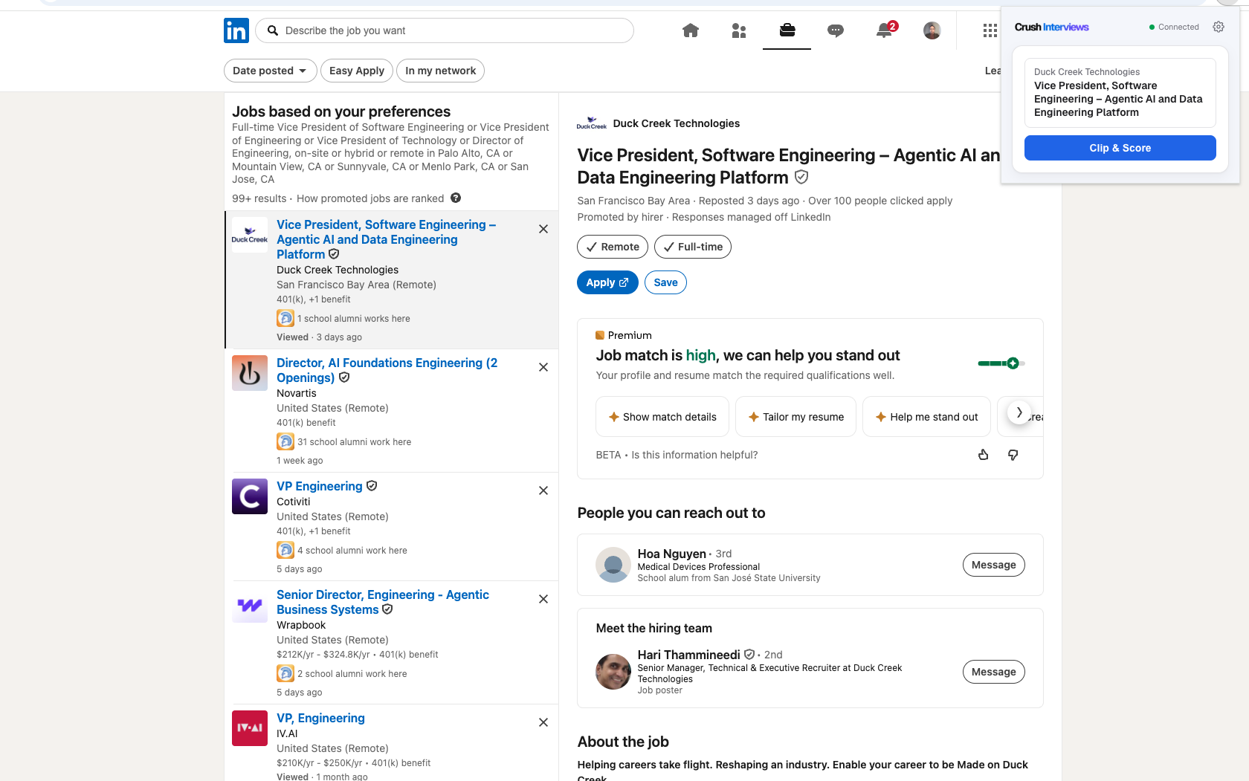Toggle the Easy Apply filter
This screenshot has height=781, width=1249.
point(357,71)
